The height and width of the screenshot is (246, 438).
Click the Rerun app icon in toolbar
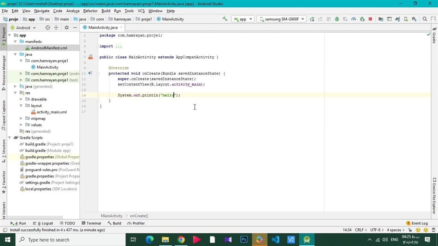tap(312, 19)
